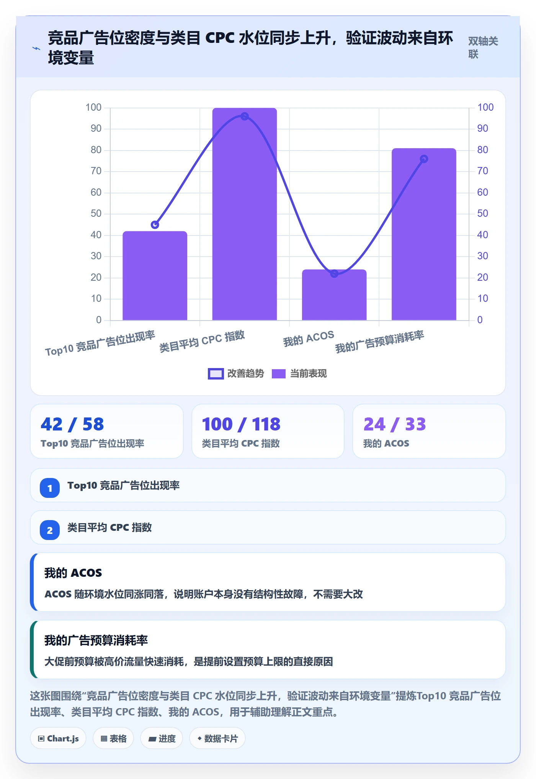536x779 pixels.
Task: Click the x-axis label 我的 ACOS
Action: tap(309, 339)
